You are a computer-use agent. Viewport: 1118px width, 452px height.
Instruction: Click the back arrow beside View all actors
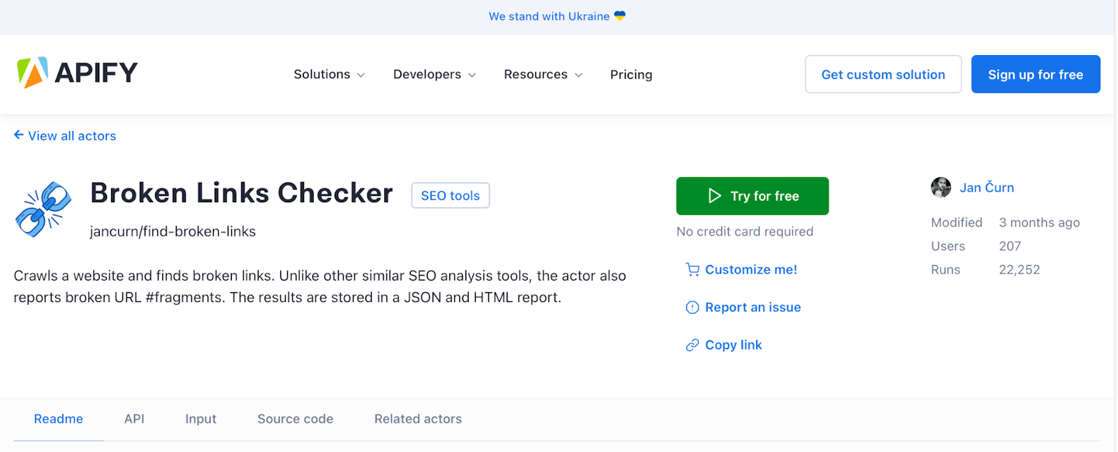point(19,135)
